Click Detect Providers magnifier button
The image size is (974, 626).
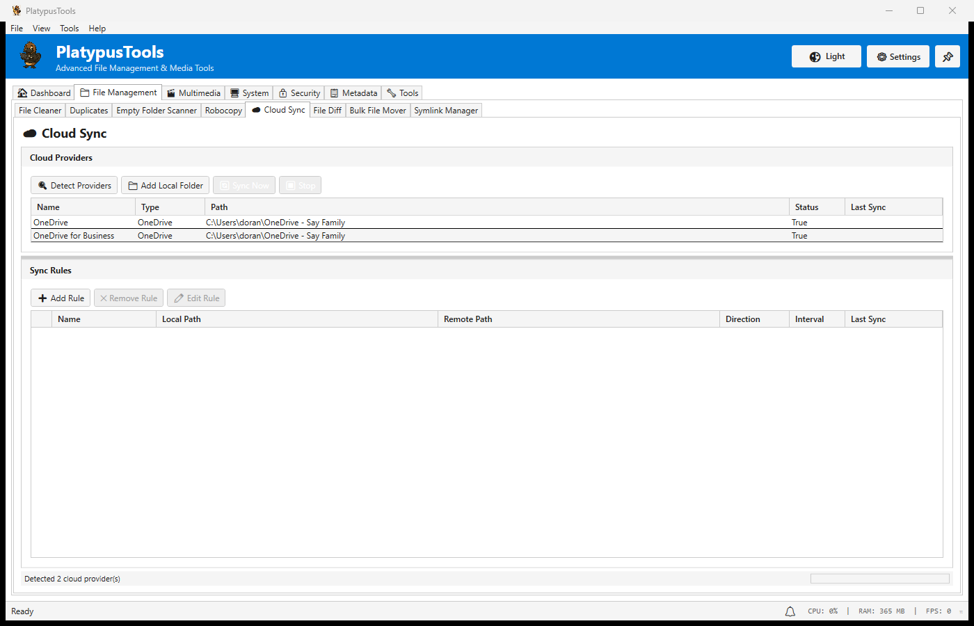[x=74, y=186]
